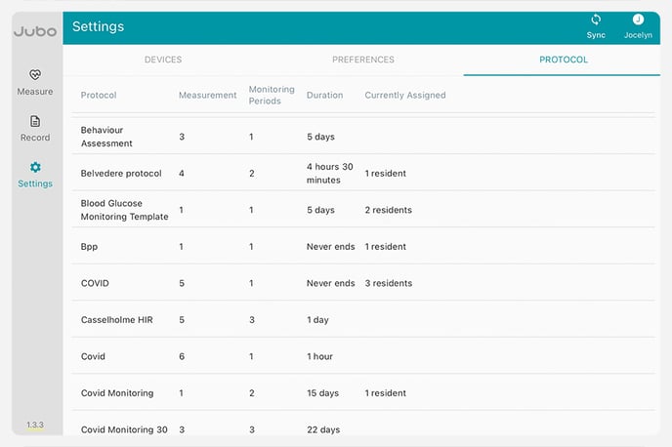Open the Casselholme HIR protocol
This screenshot has width=672, height=447.
coord(363,319)
